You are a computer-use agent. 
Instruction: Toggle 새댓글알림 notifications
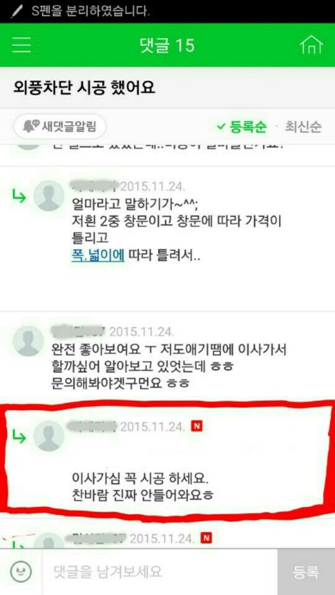[x=60, y=126]
